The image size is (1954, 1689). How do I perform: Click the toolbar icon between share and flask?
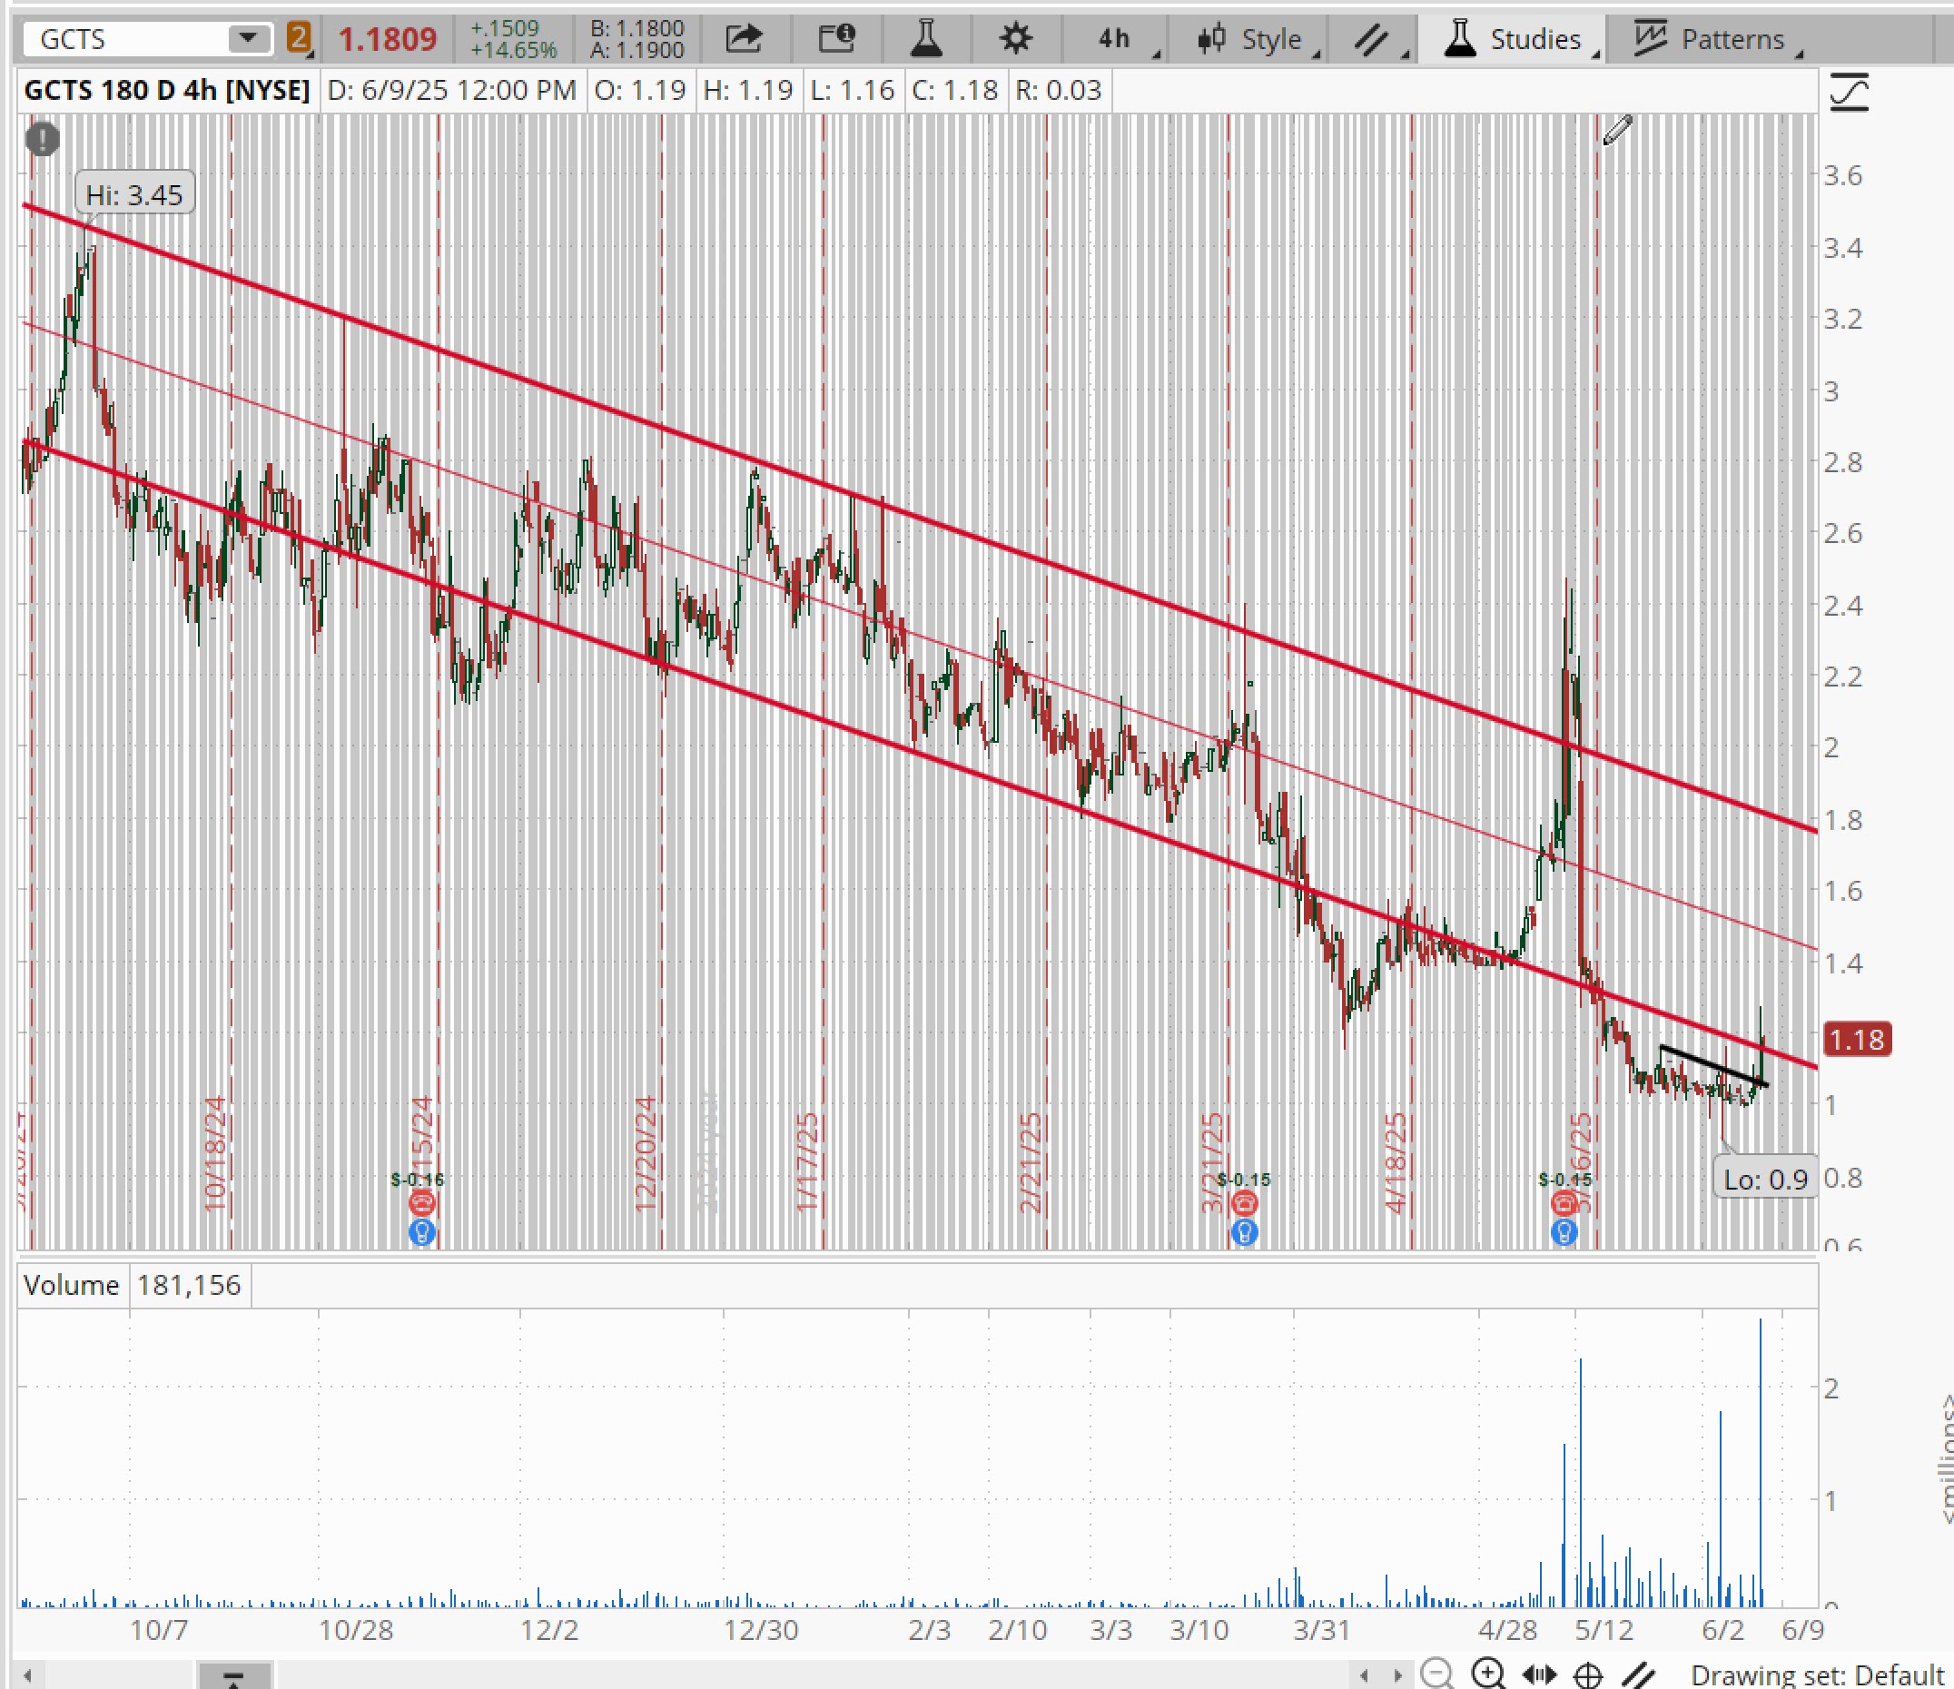pos(835,39)
